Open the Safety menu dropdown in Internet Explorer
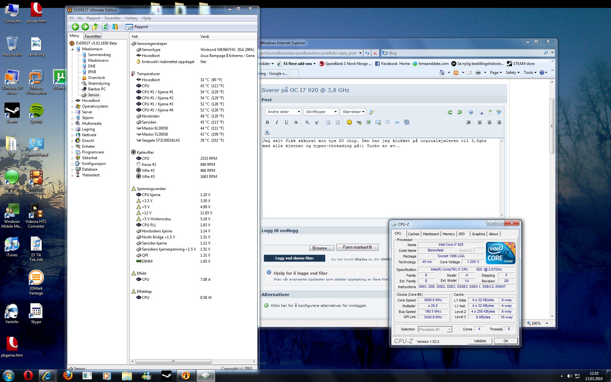The image size is (611, 382). 513,73
